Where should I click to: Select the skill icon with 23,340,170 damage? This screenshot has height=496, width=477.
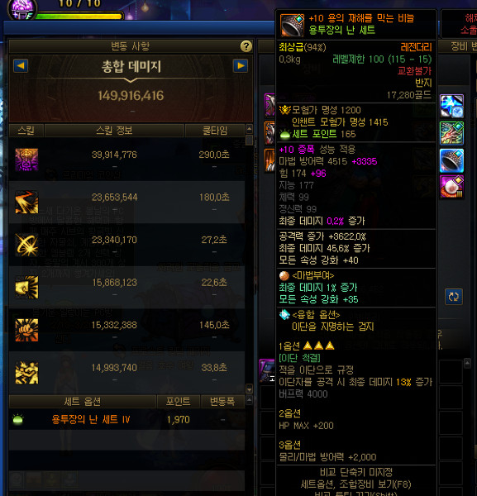click(x=27, y=245)
